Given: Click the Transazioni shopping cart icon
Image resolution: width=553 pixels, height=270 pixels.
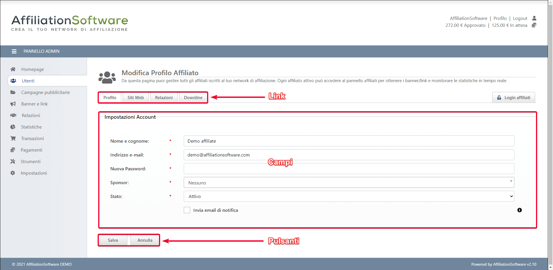Looking at the screenshot, I should pos(13,138).
